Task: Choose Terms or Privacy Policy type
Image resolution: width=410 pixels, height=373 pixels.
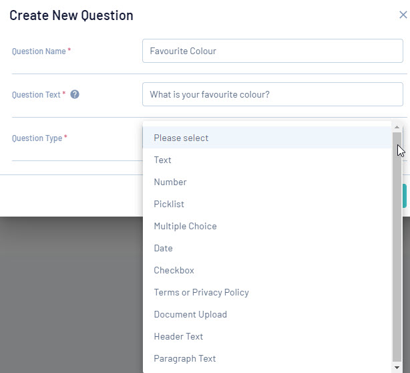Action: click(201, 292)
